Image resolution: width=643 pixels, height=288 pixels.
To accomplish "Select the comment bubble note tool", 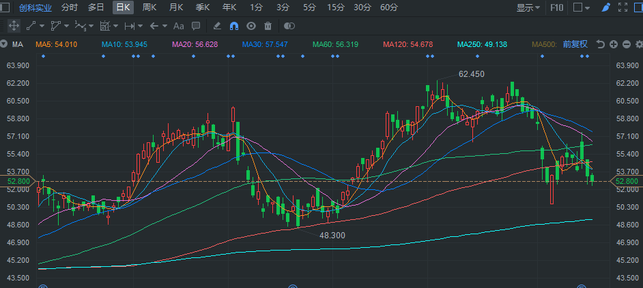I will (x=196, y=26).
